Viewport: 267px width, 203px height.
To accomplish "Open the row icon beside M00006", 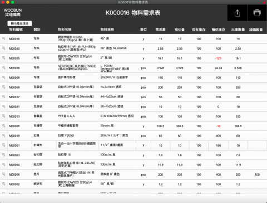I will click(x=3, y=174).
